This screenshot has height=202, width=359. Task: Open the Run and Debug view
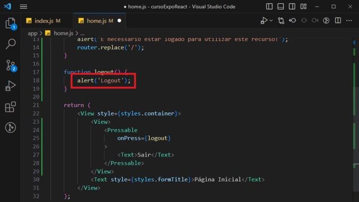[x=11, y=86]
